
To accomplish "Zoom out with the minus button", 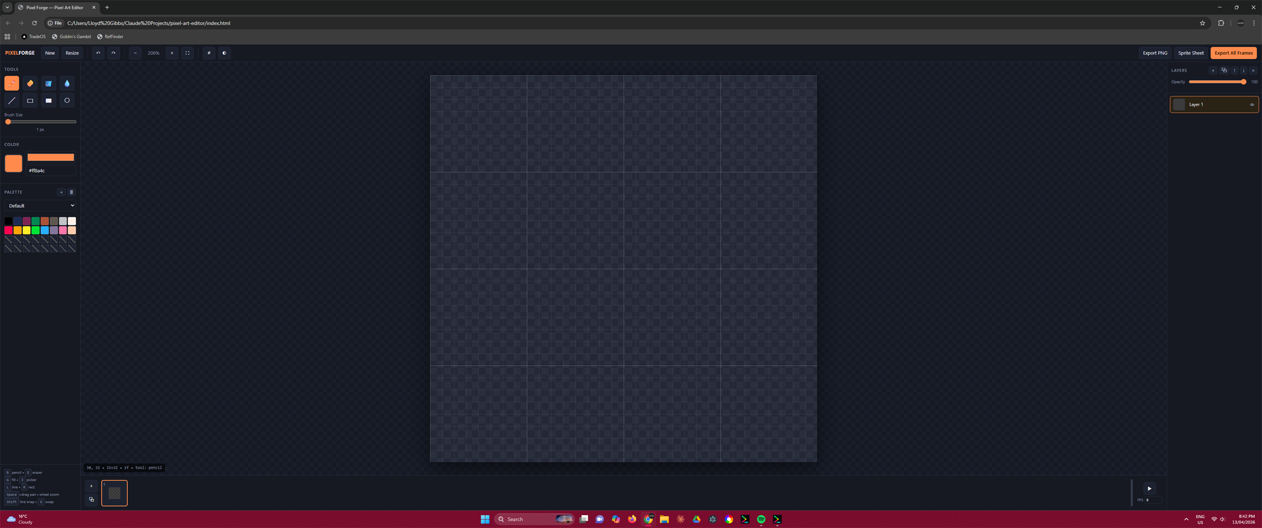I will click(x=135, y=53).
